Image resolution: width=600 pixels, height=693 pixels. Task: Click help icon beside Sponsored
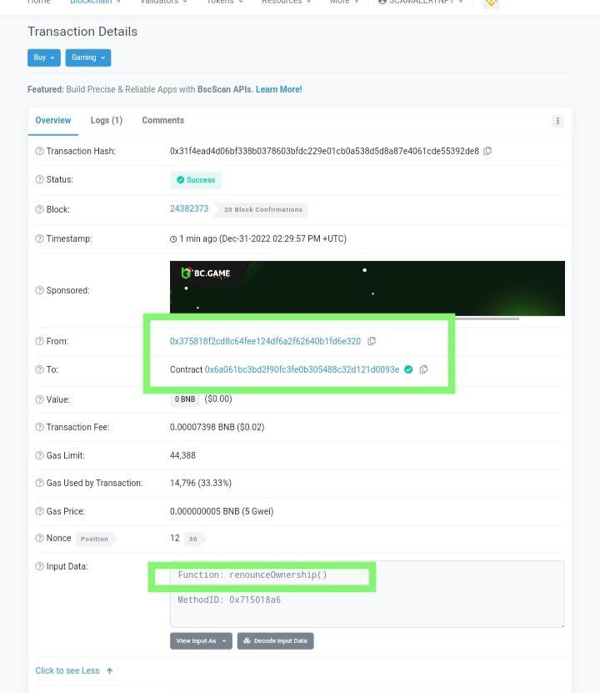click(x=40, y=290)
